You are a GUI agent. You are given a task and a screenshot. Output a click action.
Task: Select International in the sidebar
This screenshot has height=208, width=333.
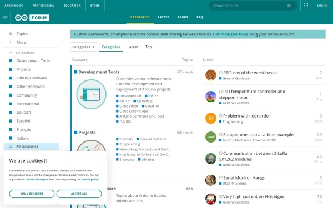pyautogui.click(x=28, y=104)
